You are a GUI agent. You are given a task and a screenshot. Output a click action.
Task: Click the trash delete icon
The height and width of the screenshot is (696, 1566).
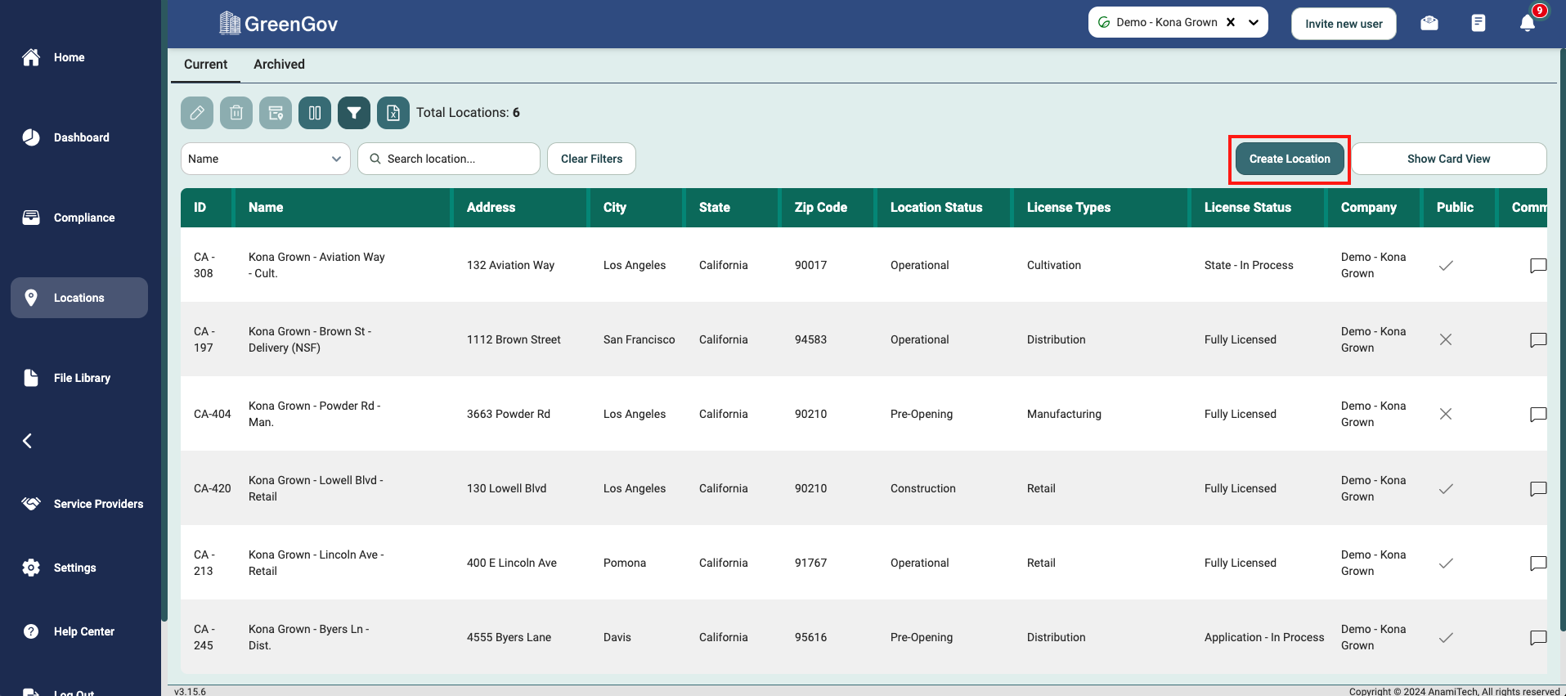tap(236, 113)
